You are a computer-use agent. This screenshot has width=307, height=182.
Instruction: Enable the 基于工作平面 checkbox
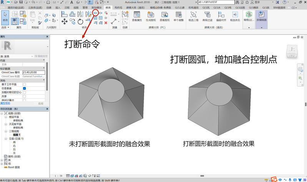click(25, 84)
